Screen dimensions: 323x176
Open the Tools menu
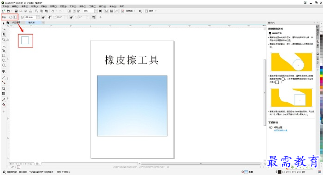coord(92,6)
